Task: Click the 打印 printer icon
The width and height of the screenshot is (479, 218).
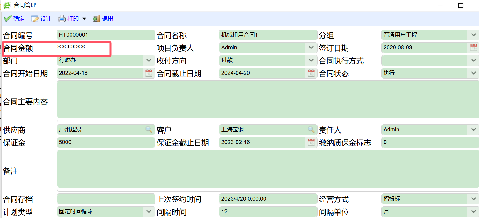Action: pyautogui.click(x=62, y=19)
